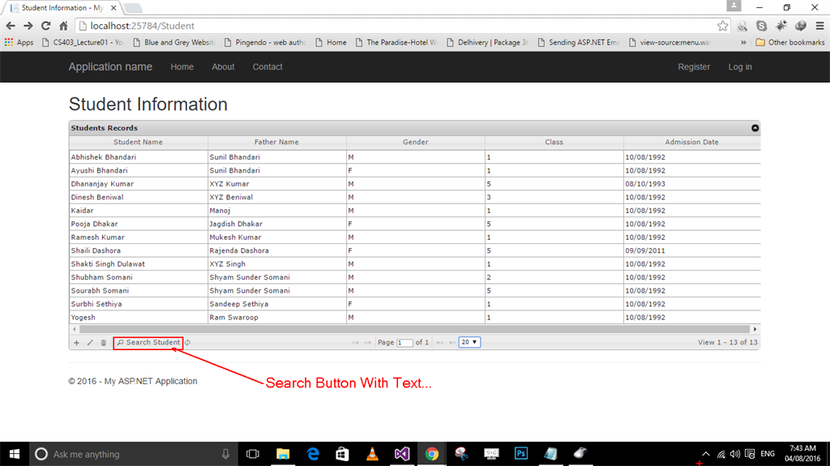Select the Ayushi Bhandari row

coord(414,170)
